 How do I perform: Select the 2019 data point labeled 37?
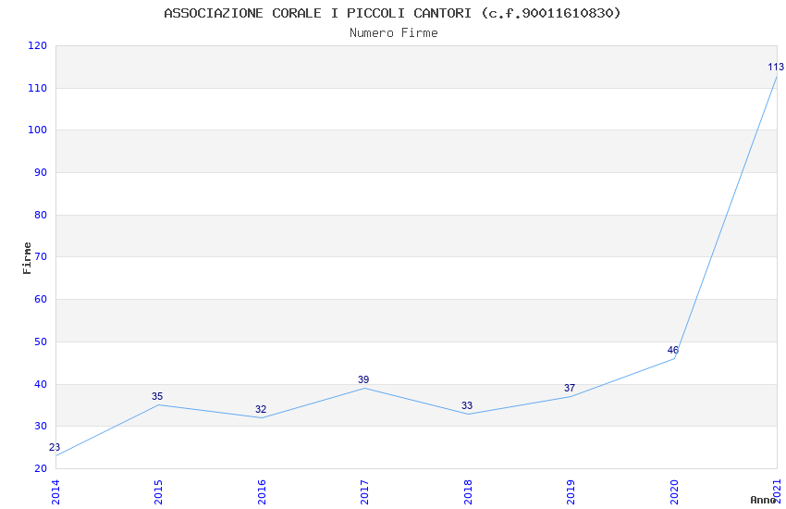click(x=571, y=396)
